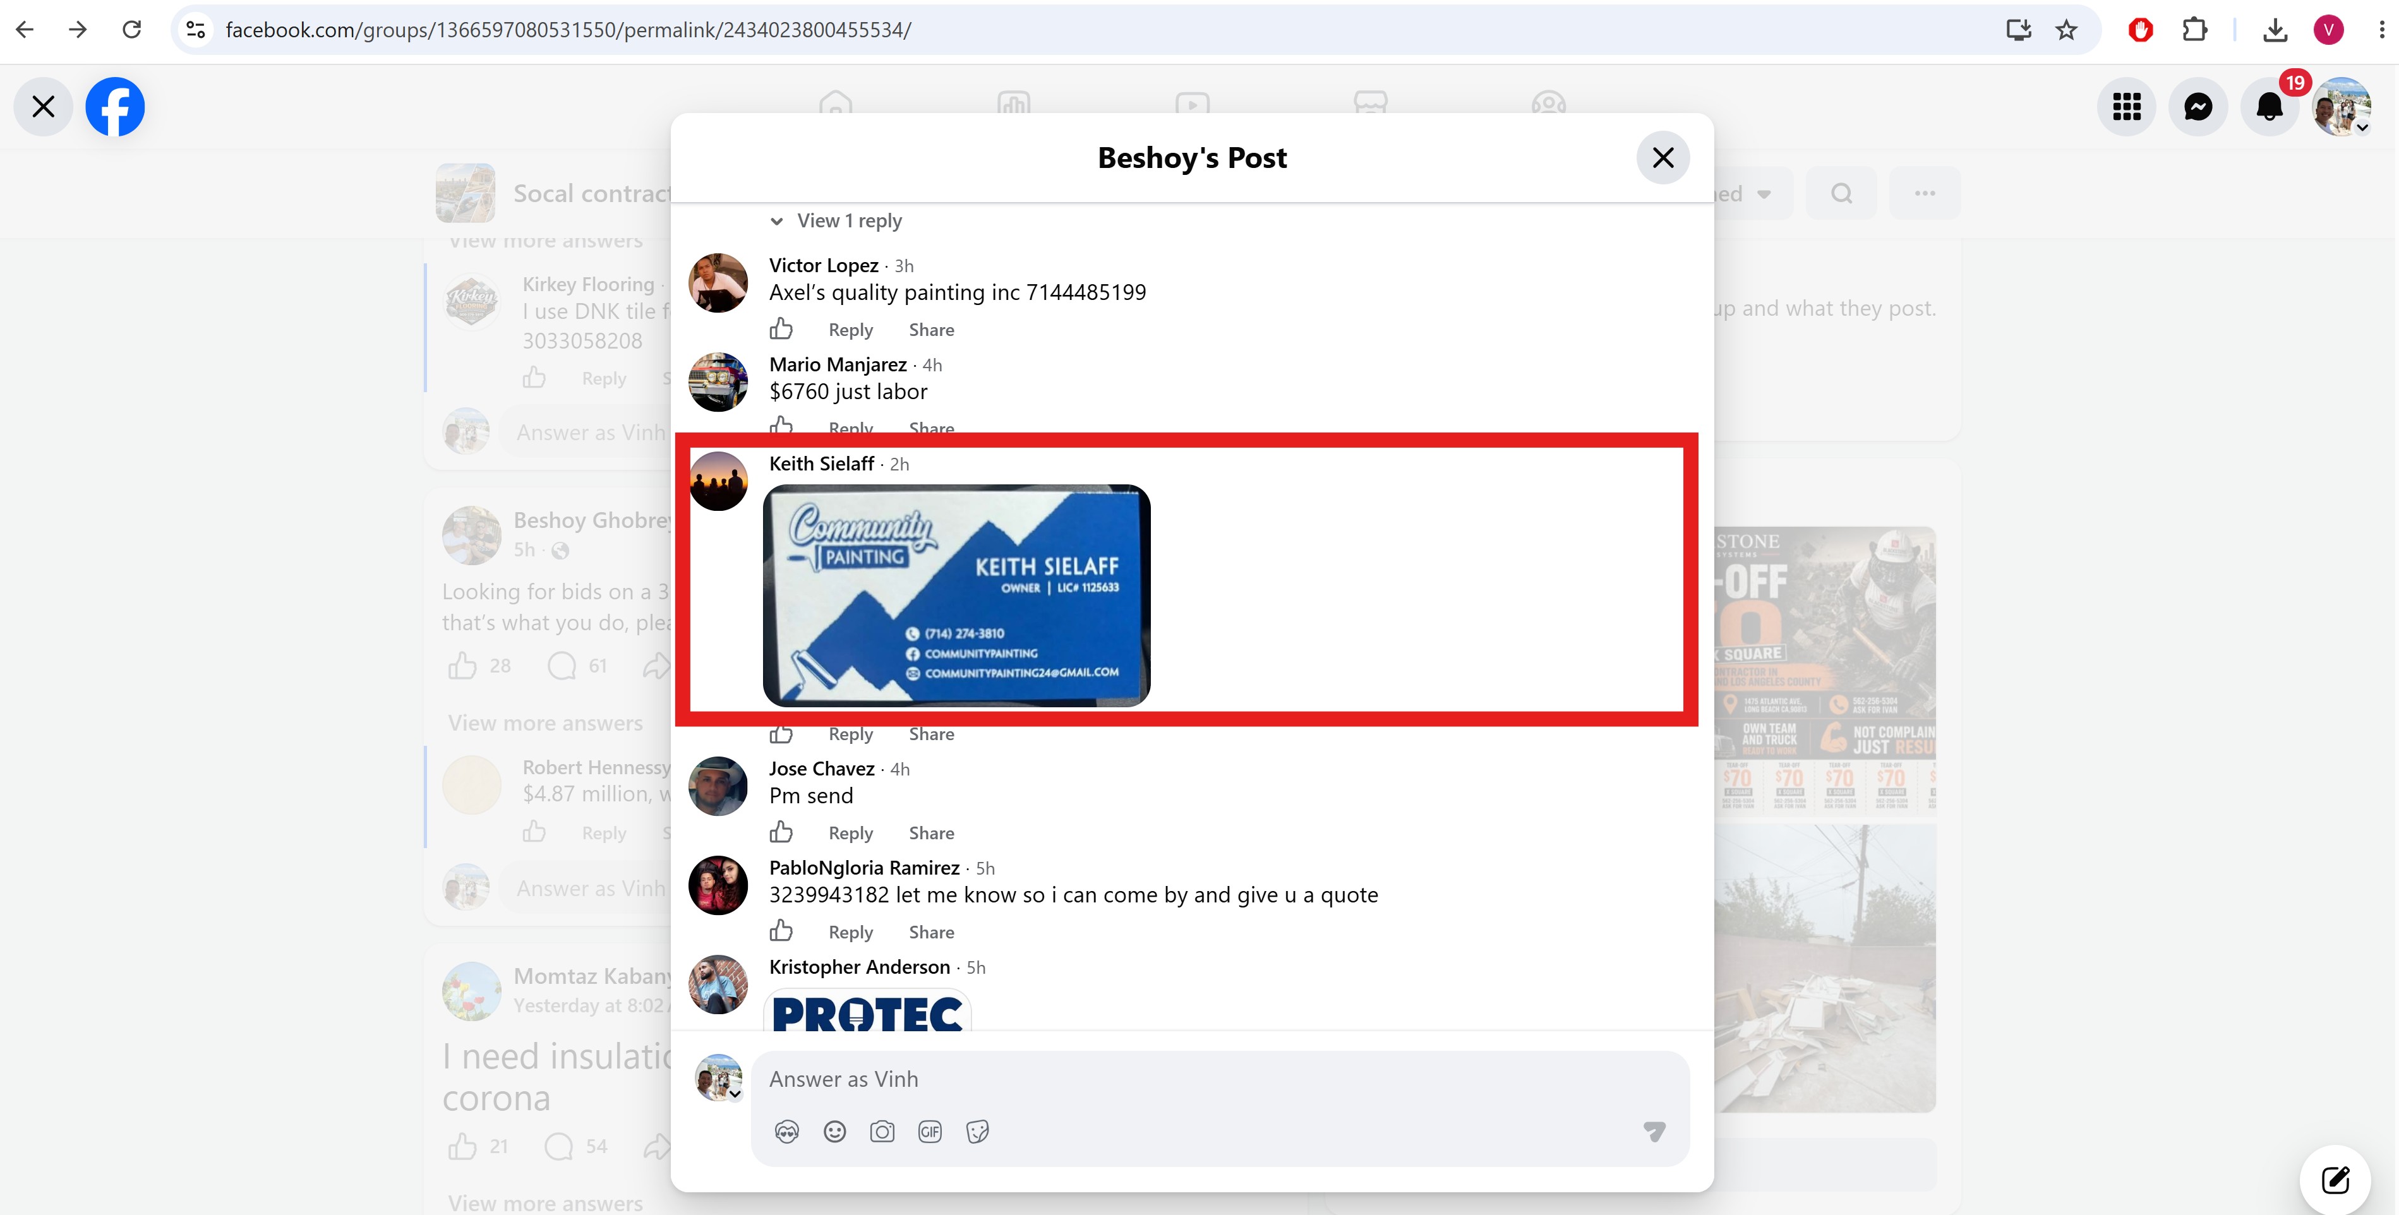Share Keith Sielaff's comment
Viewport: 2399px width, 1215px height.
[x=931, y=734]
